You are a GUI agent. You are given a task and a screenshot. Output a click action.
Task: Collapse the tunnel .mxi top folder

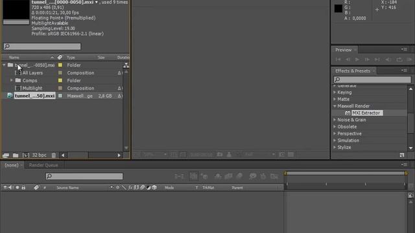[x=4, y=65]
